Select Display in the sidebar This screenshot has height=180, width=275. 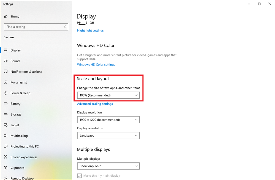pyautogui.click(x=36, y=50)
